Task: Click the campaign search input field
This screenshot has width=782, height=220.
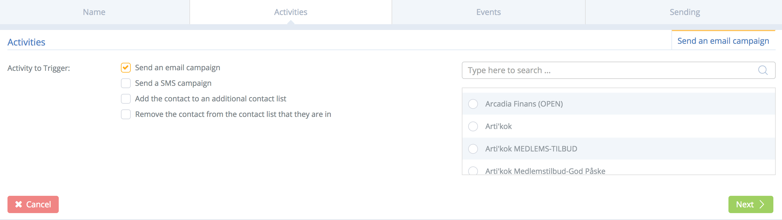Action: 618,70
